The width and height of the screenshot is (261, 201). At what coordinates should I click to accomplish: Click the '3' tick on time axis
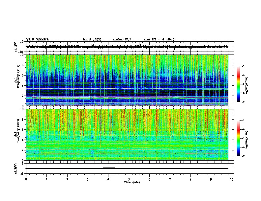click(88, 179)
